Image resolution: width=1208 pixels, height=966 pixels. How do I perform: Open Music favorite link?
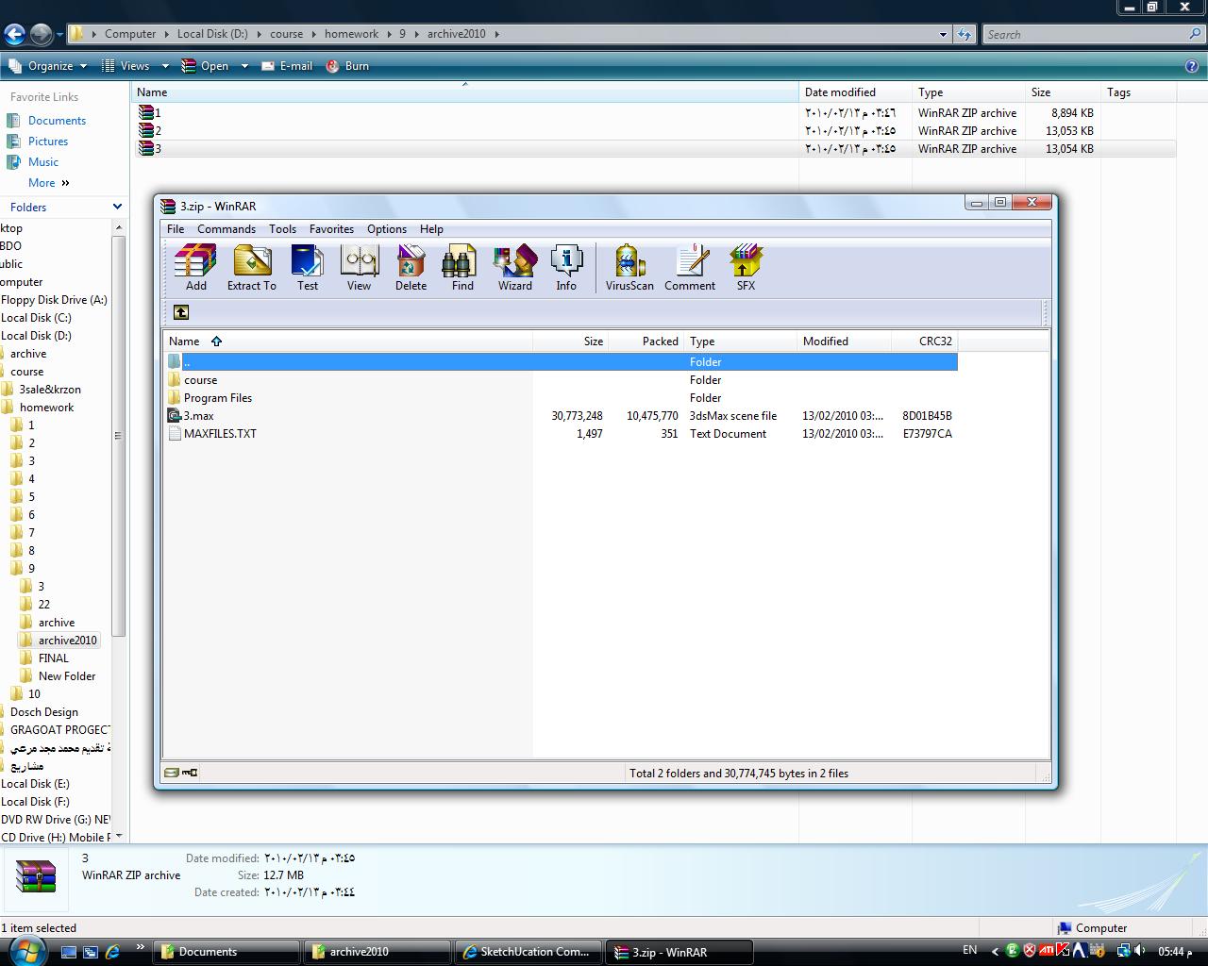(x=43, y=162)
